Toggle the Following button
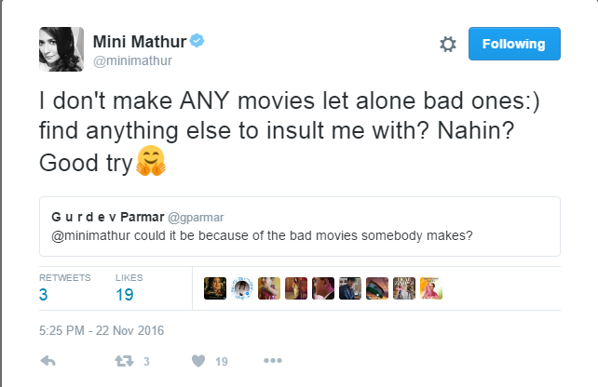 pyautogui.click(x=513, y=44)
